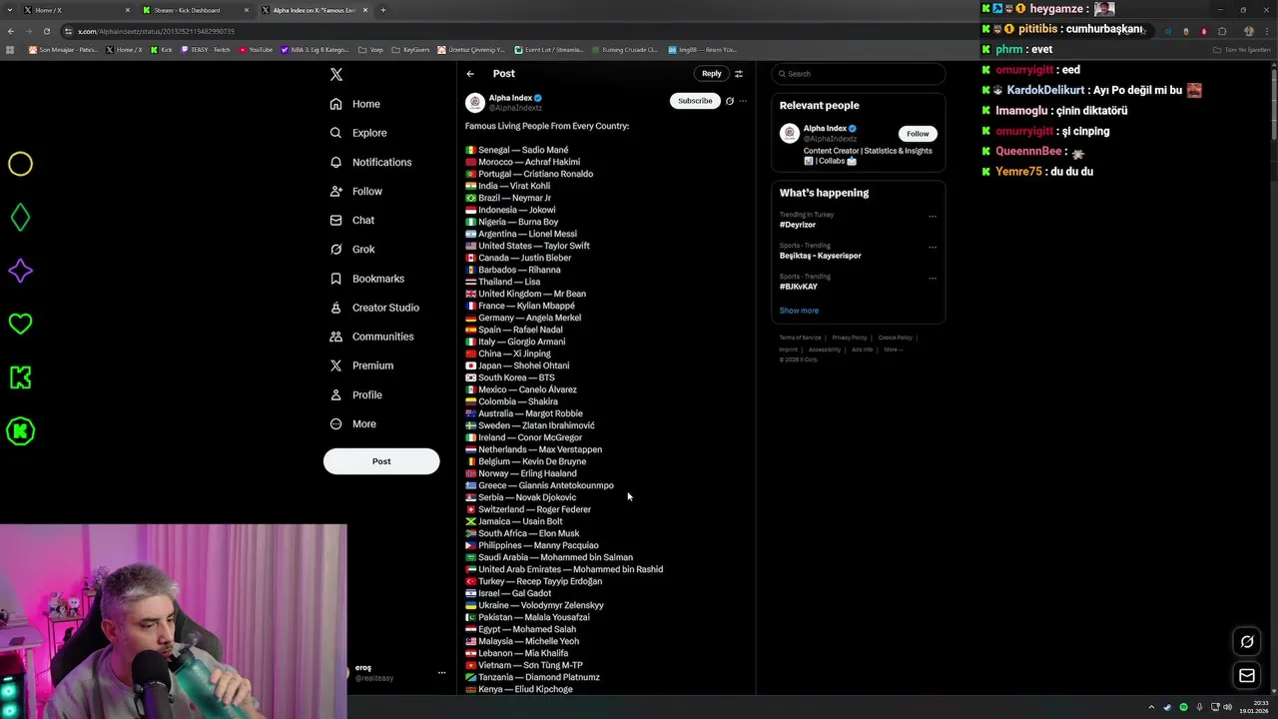Open the Privacy Policy footer link
Viewport: 1278px width, 719px height.
pyautogui.click(x=850, y=338)
